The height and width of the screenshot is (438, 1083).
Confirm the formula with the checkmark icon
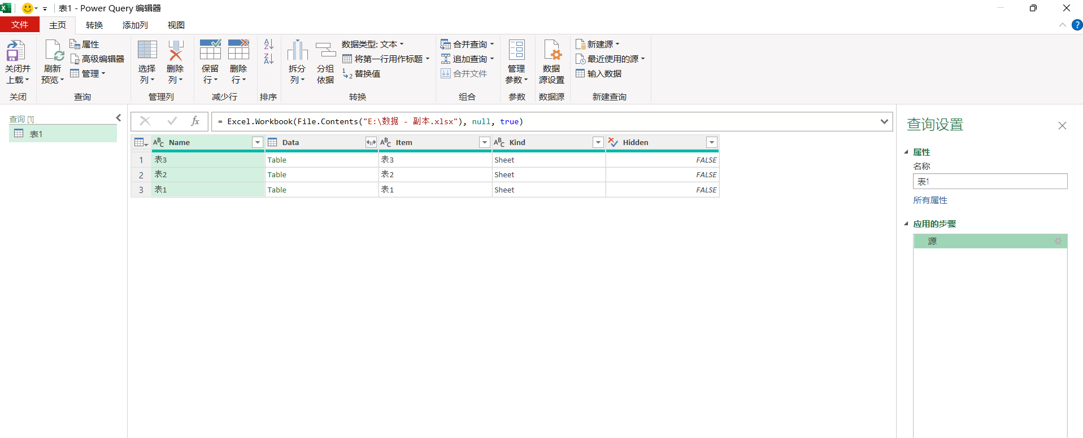point(172,121)
